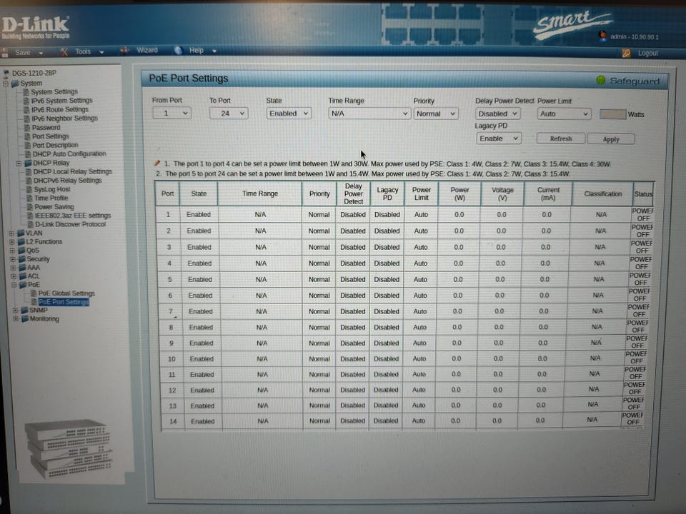This screenshot has height=514, width=686.
Task: Click the Watts power limit input field
Action: pyautogui.click(x=612, y=114)
